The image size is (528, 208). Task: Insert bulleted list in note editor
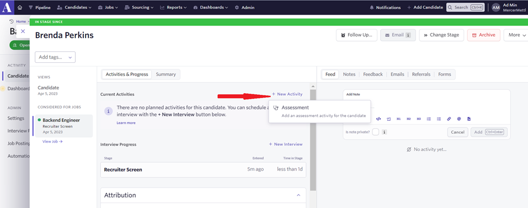pos(439,119)
